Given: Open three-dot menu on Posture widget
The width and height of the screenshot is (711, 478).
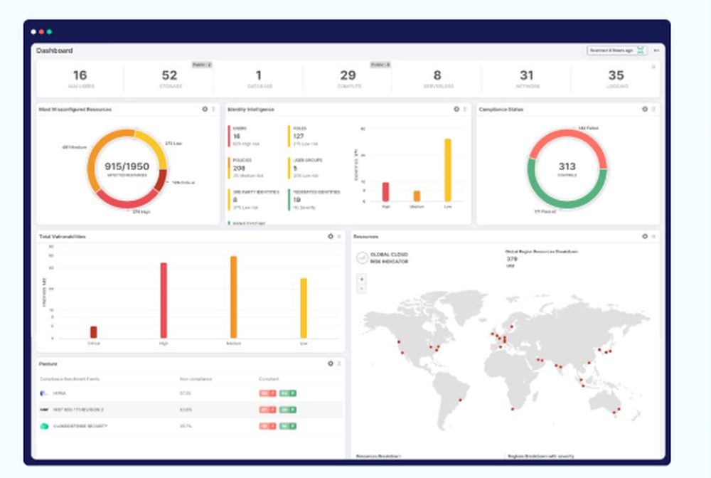Looking at the screenshot, I should point(341,363).
